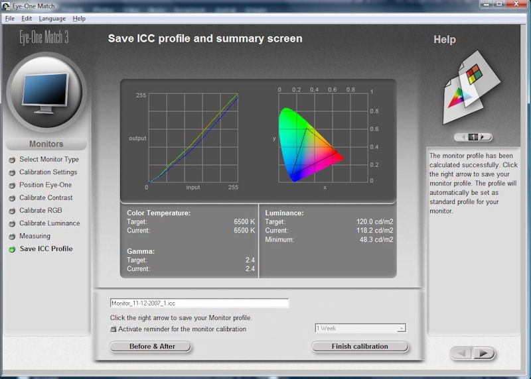
Task: Click the bullet beside Select Monitor Type
Action: 12,160
